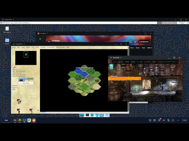Open the gold globe app in taskbar
Image resolution: width=189 pixels, height=141 pixels.
pos(20,120)
